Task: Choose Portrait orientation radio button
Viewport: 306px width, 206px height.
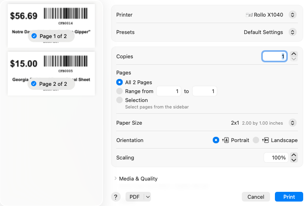Action: [216, 140]
